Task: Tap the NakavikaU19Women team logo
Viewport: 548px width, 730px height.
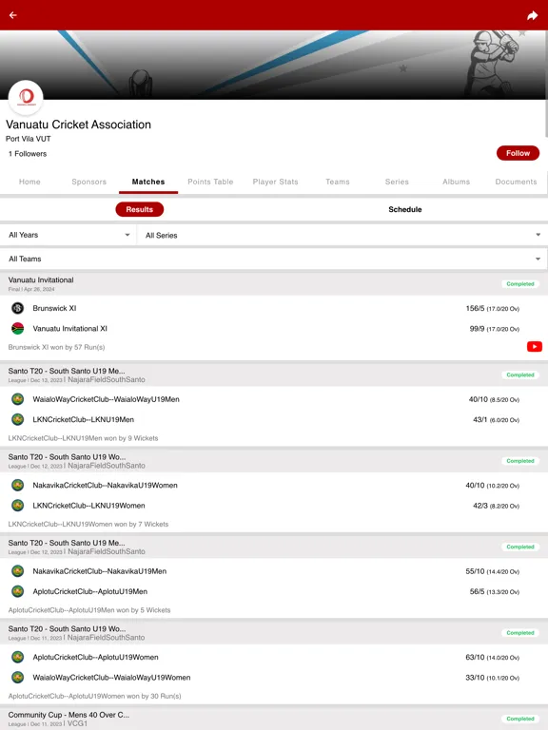Action: click(x=18, y=486)
